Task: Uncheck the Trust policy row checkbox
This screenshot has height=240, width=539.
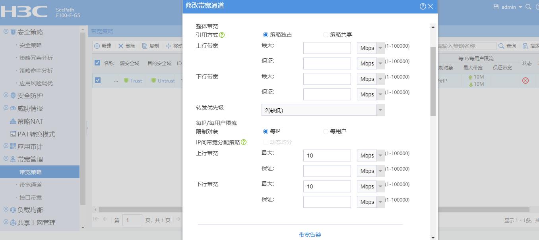Action: [98, 80]
